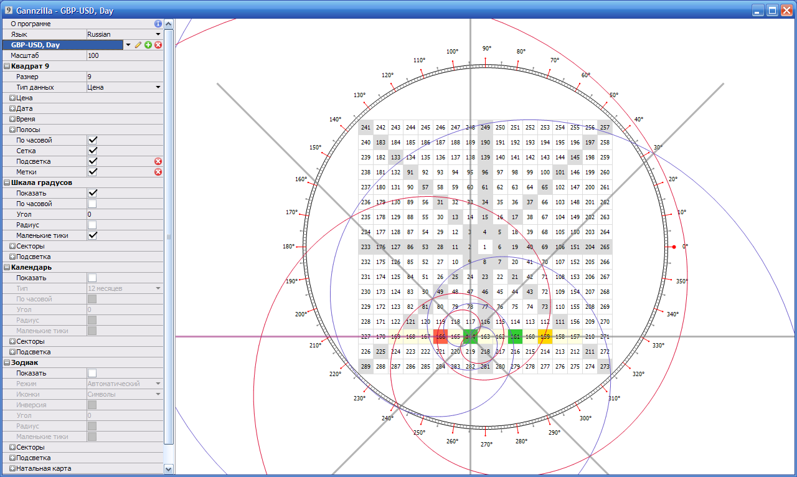This screenshot has width=797, height=477.
Task: Expand the Цена group
Action: point(12,98)
